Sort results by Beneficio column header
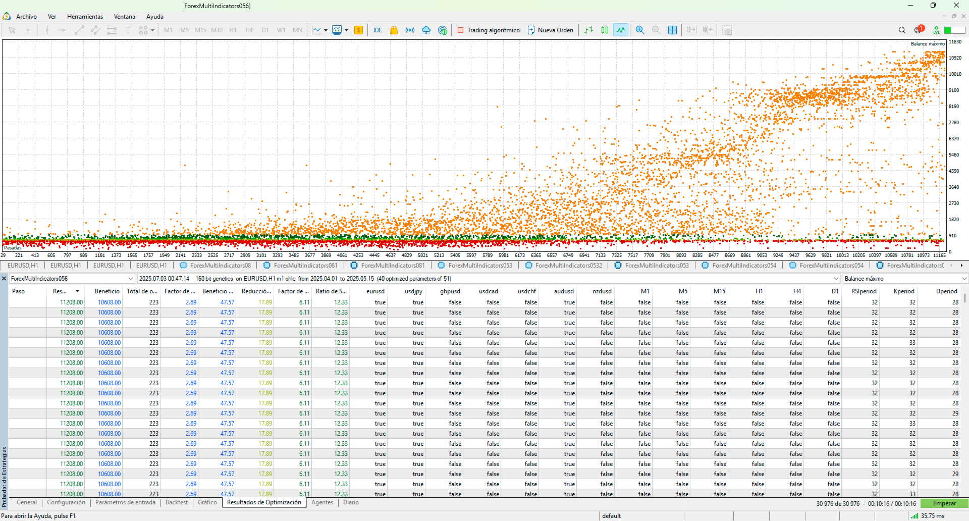Screen dimensions: 969x521 (x=107, y=291)
